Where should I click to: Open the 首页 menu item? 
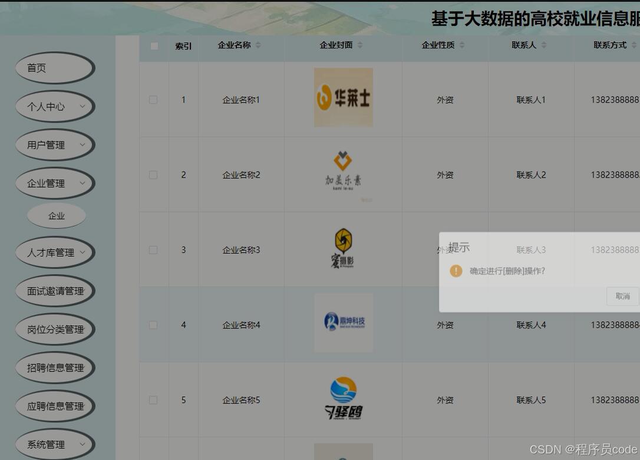tap(55, 68)
